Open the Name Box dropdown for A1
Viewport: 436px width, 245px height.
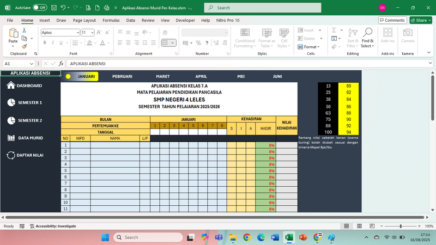click(32, 64)
